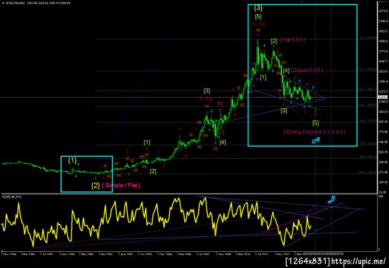Viewport: 389px width, 268px height.
Task: Select the highlighted current price tag on the price axis
Action: coord(382,97)
